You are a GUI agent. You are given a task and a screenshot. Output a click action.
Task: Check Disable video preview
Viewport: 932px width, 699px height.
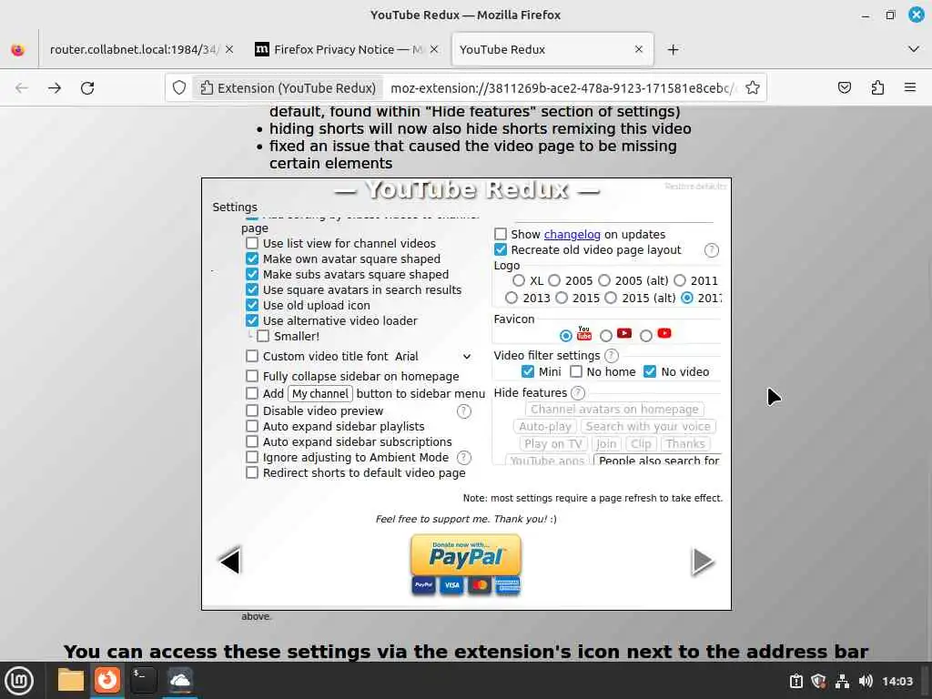coord(252,410)
